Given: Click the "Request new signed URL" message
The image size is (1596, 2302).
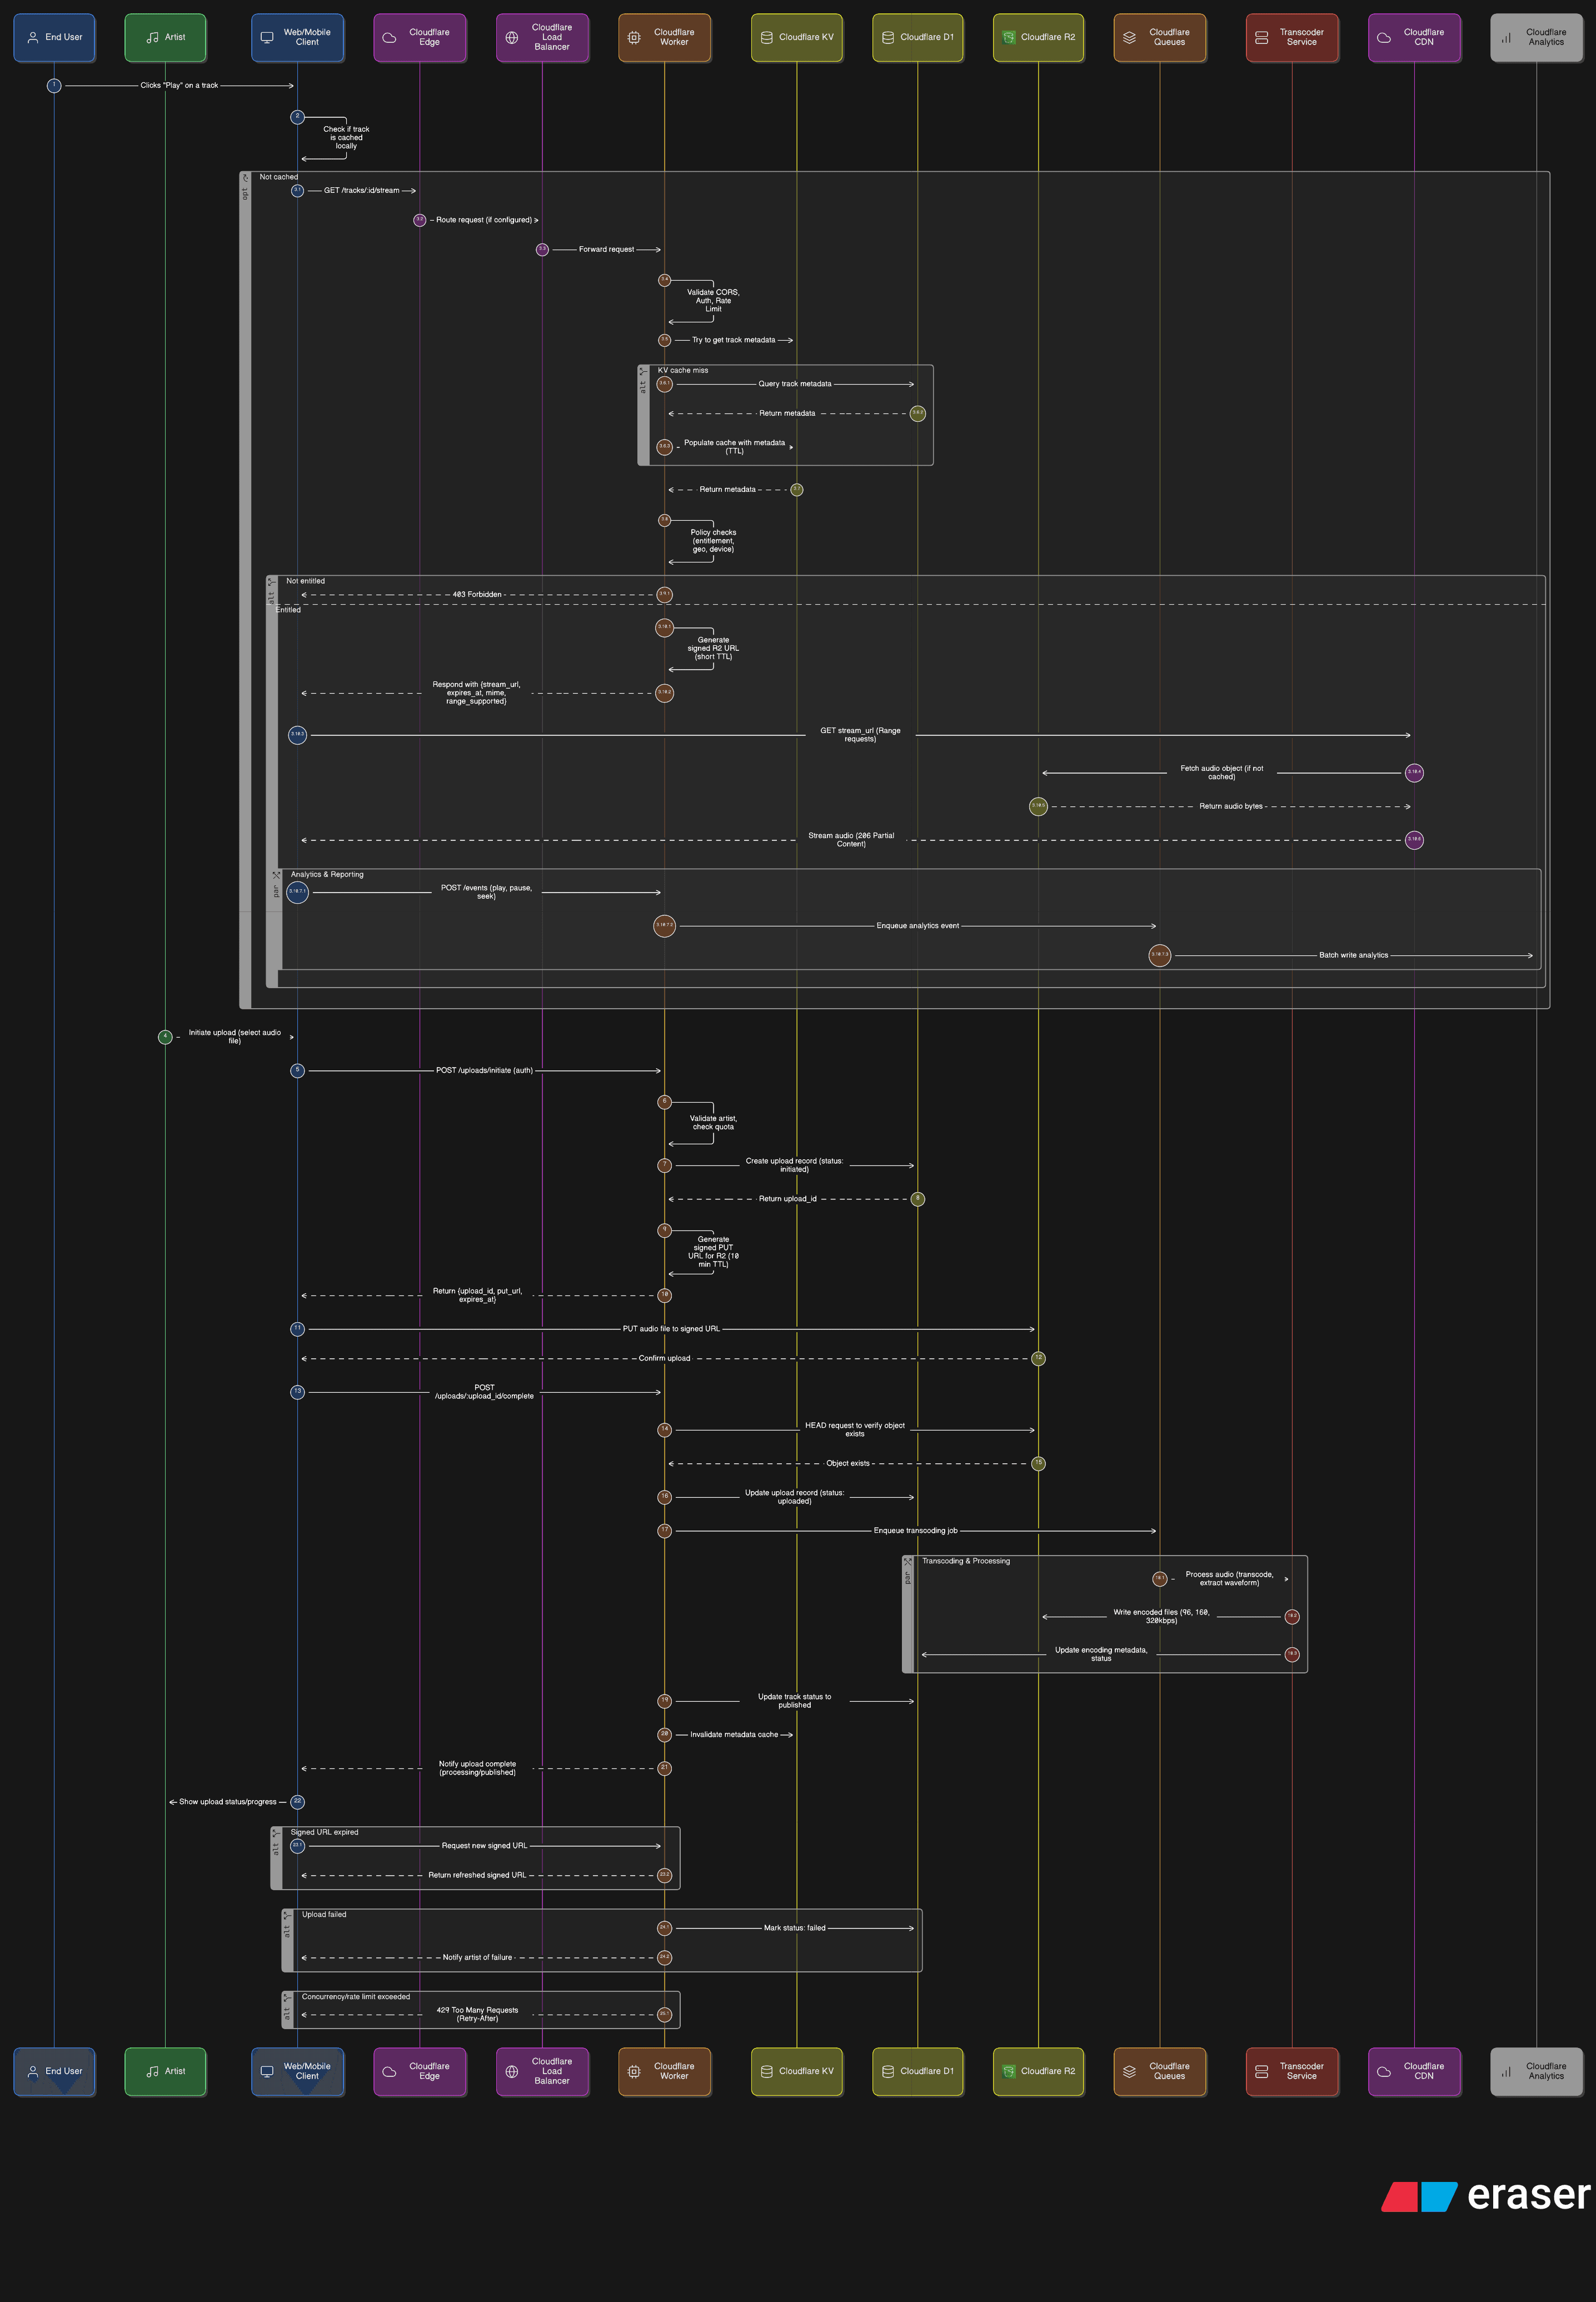Looking at the screenshot, I should coord(484,1846).
